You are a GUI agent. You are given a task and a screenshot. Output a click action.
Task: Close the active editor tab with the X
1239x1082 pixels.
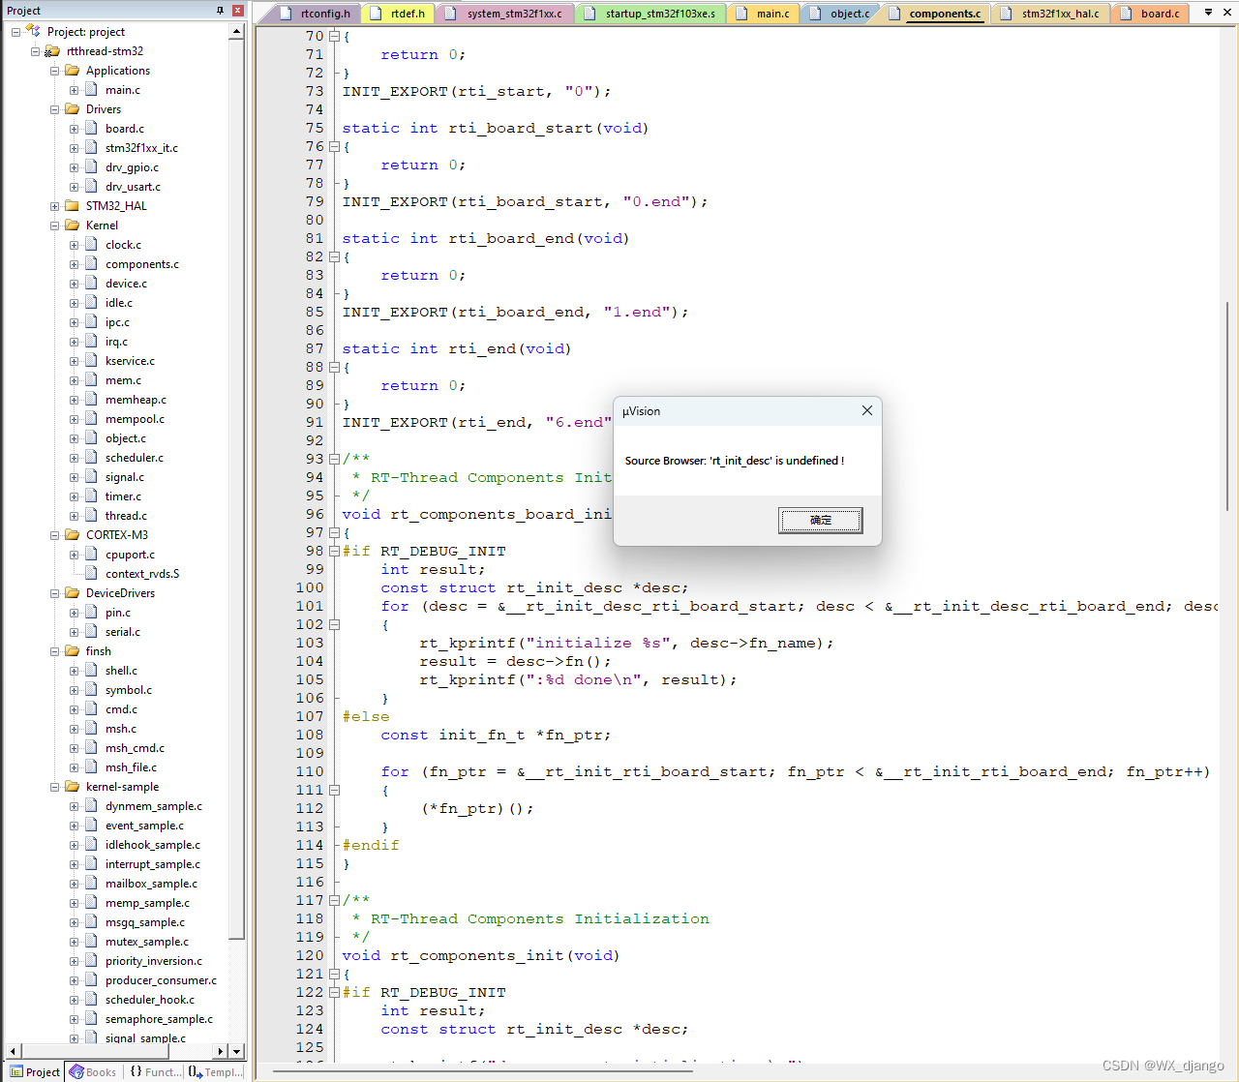click(x=1227, y=13)
